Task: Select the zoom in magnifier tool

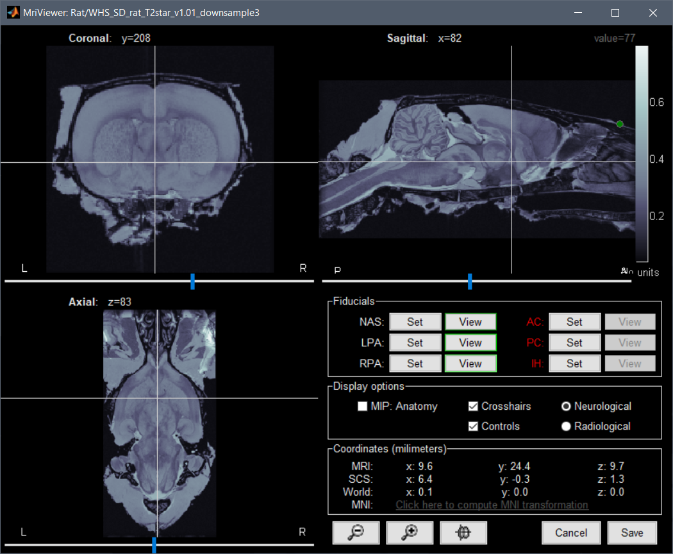Action: pos(410,532)
